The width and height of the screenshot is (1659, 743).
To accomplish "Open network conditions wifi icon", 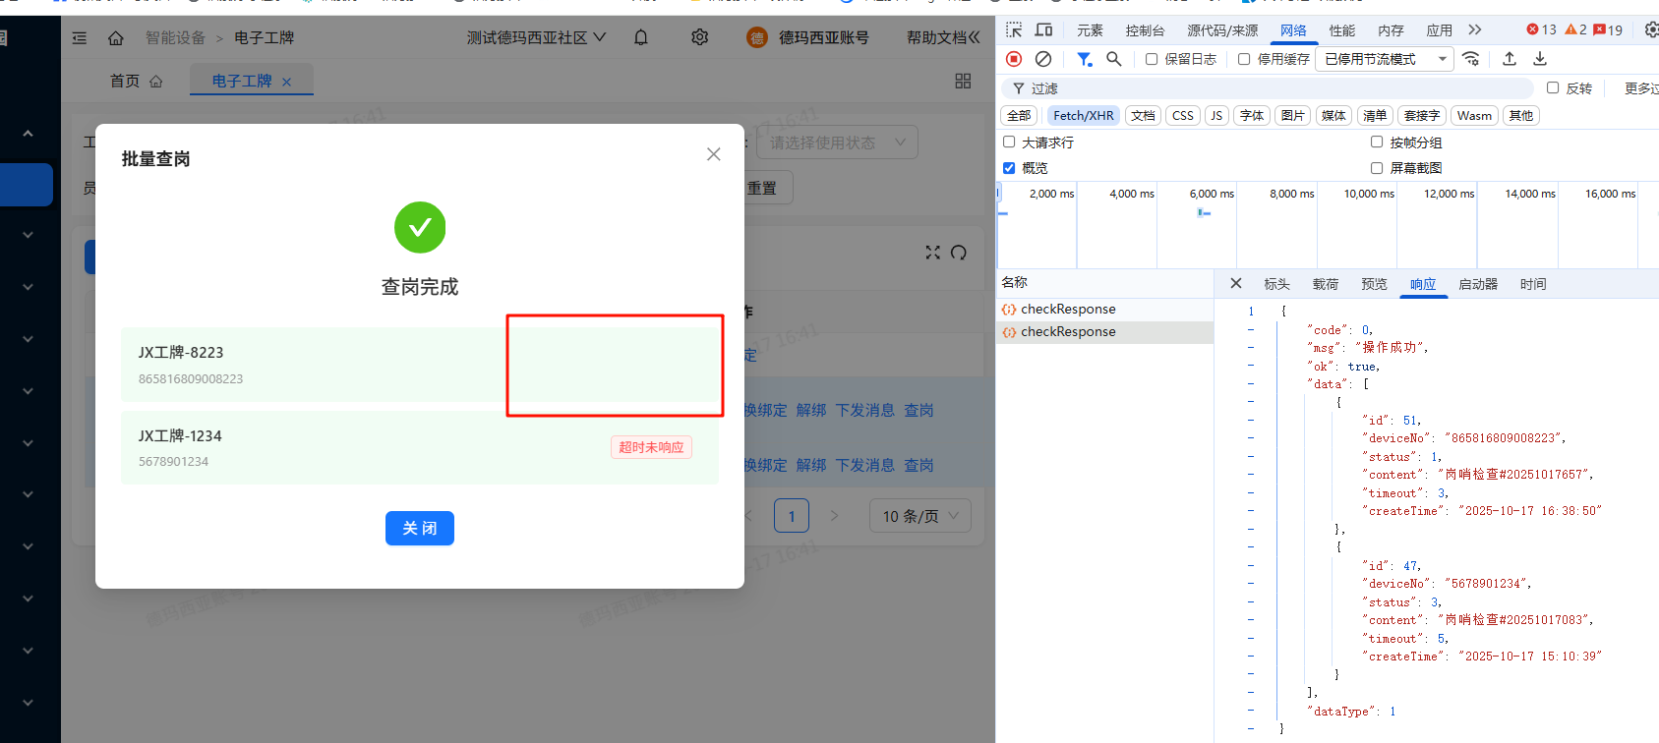I will pyautogui.click(x=1471, y=59).
